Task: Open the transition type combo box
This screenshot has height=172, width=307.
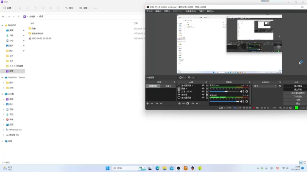Action: pyautogui.click(x=265, y=86)
